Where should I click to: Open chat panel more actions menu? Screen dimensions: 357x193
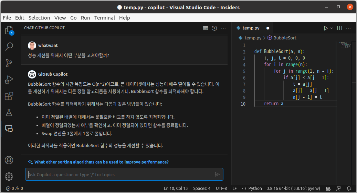point(223,28)
